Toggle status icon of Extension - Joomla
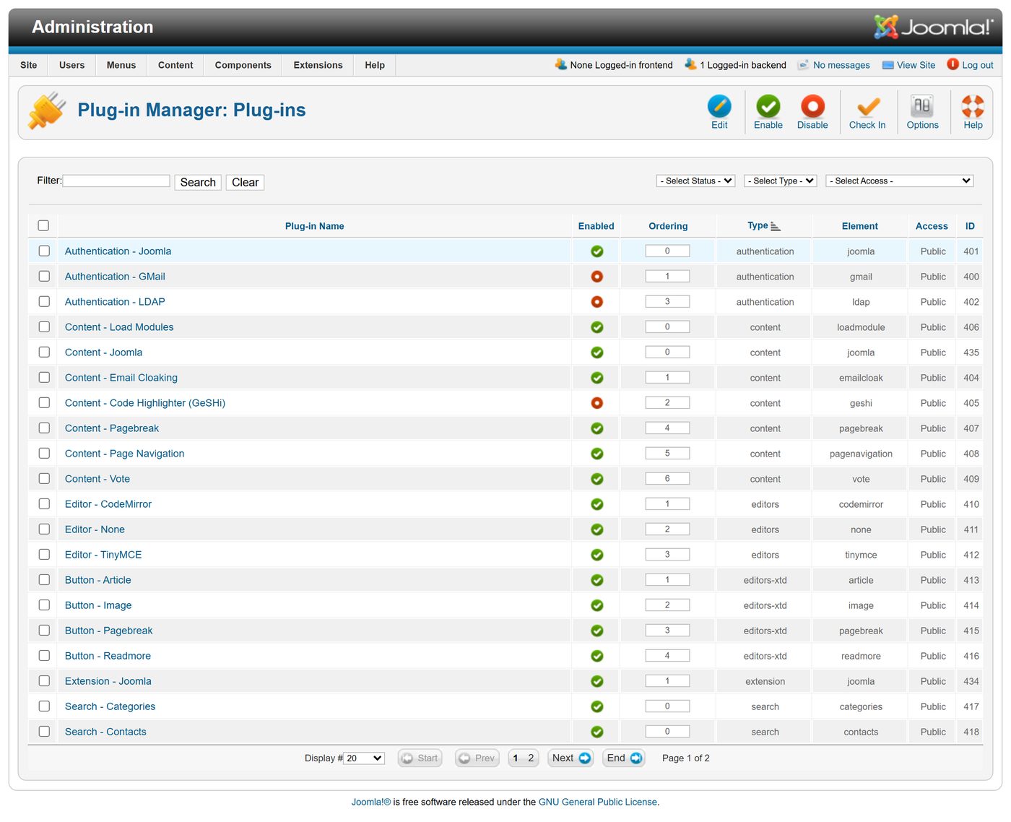The height and width of the screenshot is (822, 1011). (x=597, y=681)
